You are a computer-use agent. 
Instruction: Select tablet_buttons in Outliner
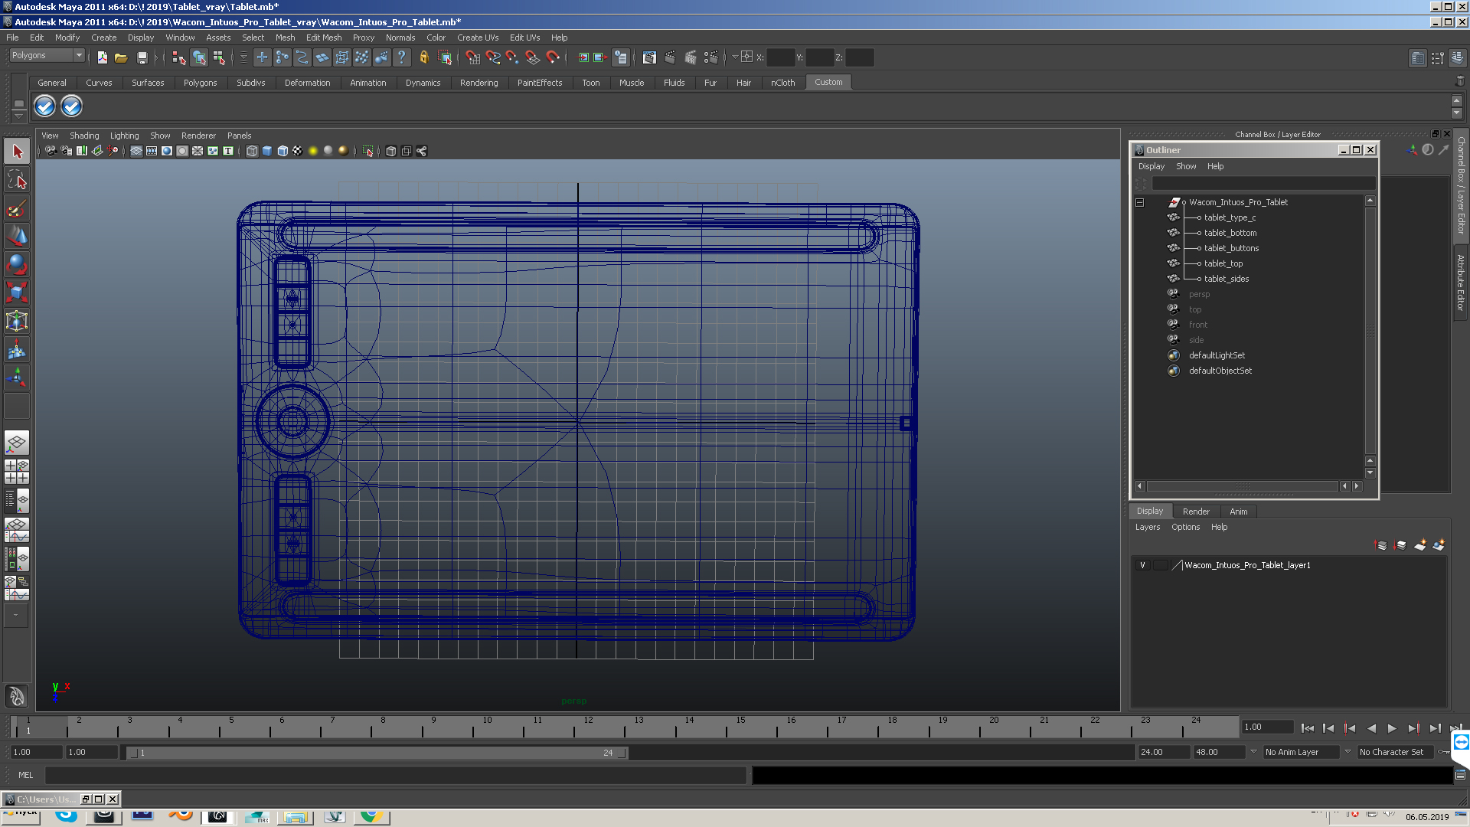[1231, 248]
